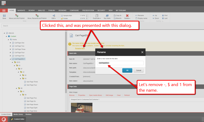Screen dimensions: 204x122
Task: Open the Sitecore launchpad grid icon
Action: [x=4, y=4]
